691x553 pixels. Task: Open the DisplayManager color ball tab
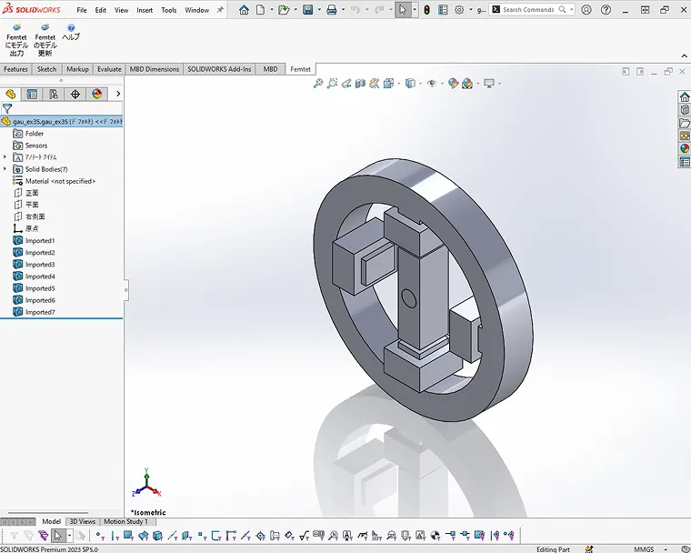point(96,94)
